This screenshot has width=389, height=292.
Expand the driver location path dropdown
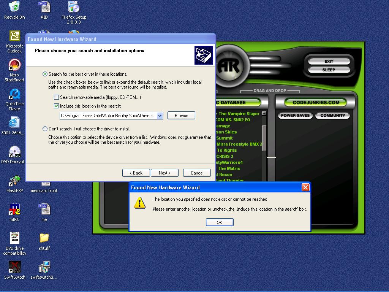[160, 116]
